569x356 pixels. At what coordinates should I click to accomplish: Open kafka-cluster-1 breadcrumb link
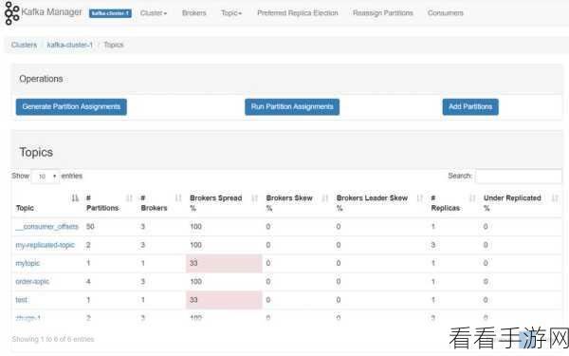[x=70, y=45]
